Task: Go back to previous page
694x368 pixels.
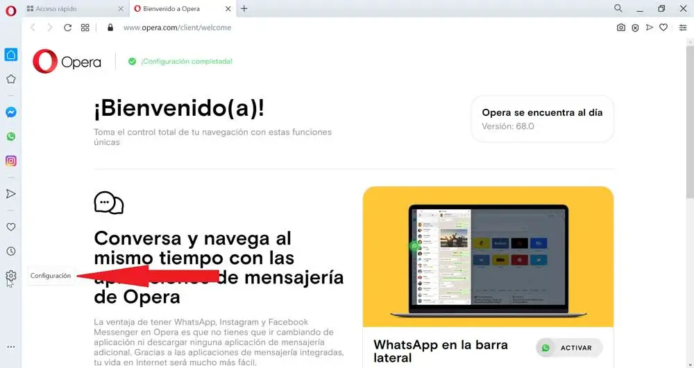Action: 33,28
